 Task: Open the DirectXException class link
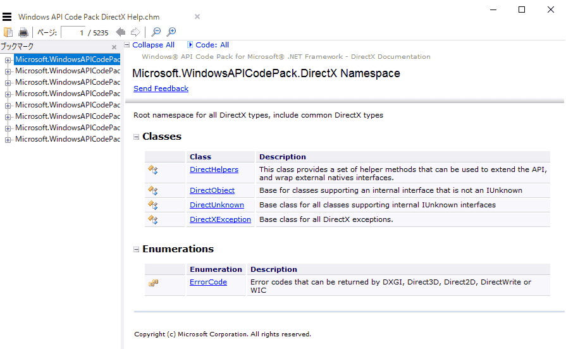[x=220, y=219]
